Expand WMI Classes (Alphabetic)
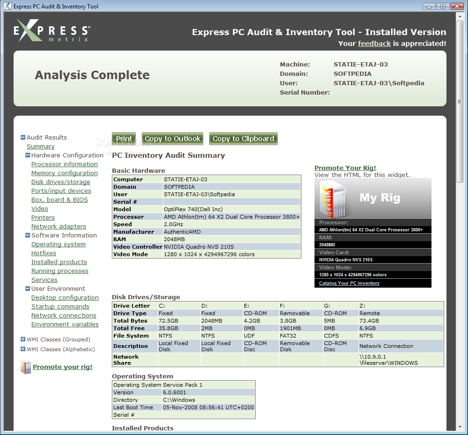 pos(22,349)
